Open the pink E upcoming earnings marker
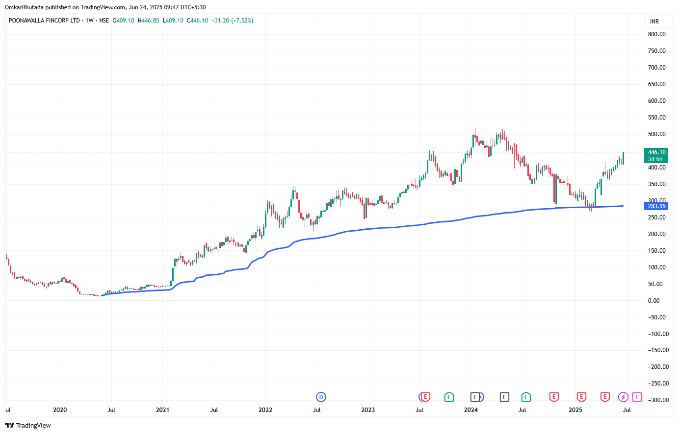The width and height of the screenshot is (679, 434). pyautogui.click(x=637, y=397)
